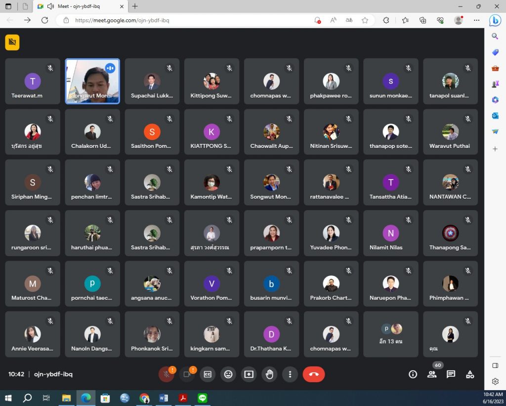
Task: Turn on camera in Meet control bar
Action: pyautogui.click(x=187, y=374)
